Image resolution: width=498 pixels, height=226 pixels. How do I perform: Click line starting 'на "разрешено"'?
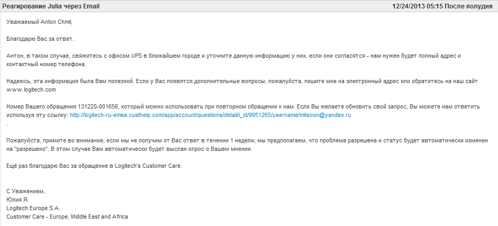point(129,149)
